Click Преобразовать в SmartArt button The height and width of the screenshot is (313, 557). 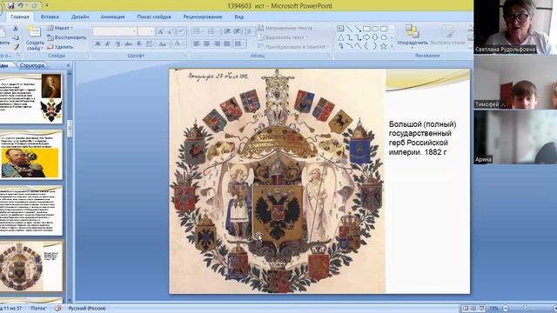click(293, 46)
